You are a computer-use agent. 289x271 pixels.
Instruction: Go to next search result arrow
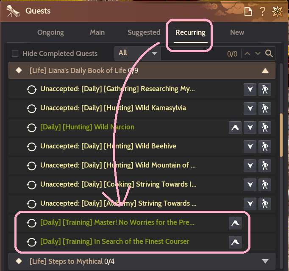tap(258, 53)
